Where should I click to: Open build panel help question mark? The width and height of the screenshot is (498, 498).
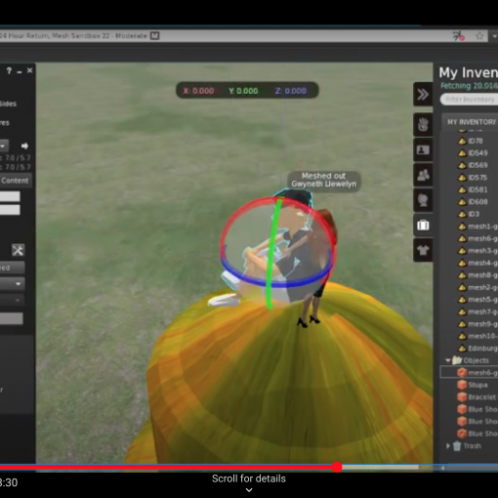9,70
